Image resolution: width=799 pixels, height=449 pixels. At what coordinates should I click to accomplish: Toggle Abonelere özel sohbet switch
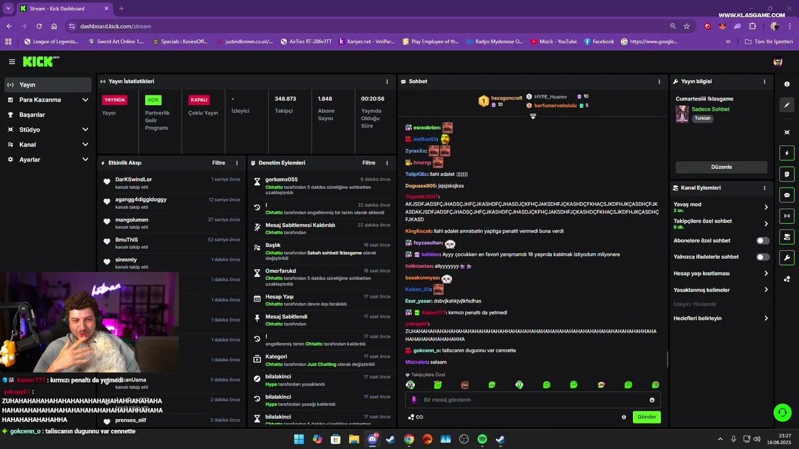(763, 241)
